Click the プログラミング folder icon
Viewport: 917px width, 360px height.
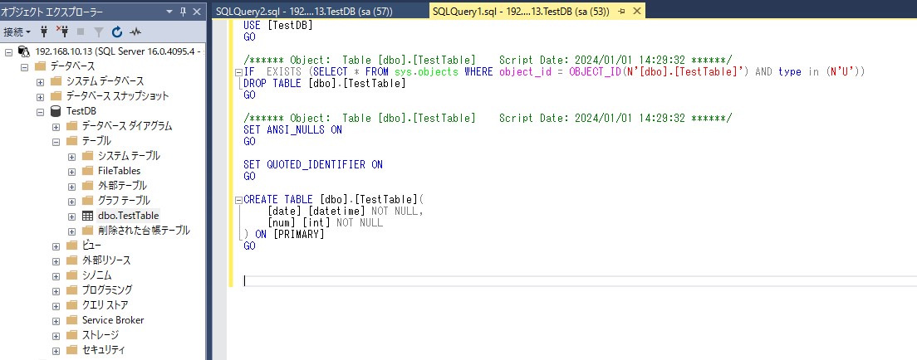(x=72, y=289)
